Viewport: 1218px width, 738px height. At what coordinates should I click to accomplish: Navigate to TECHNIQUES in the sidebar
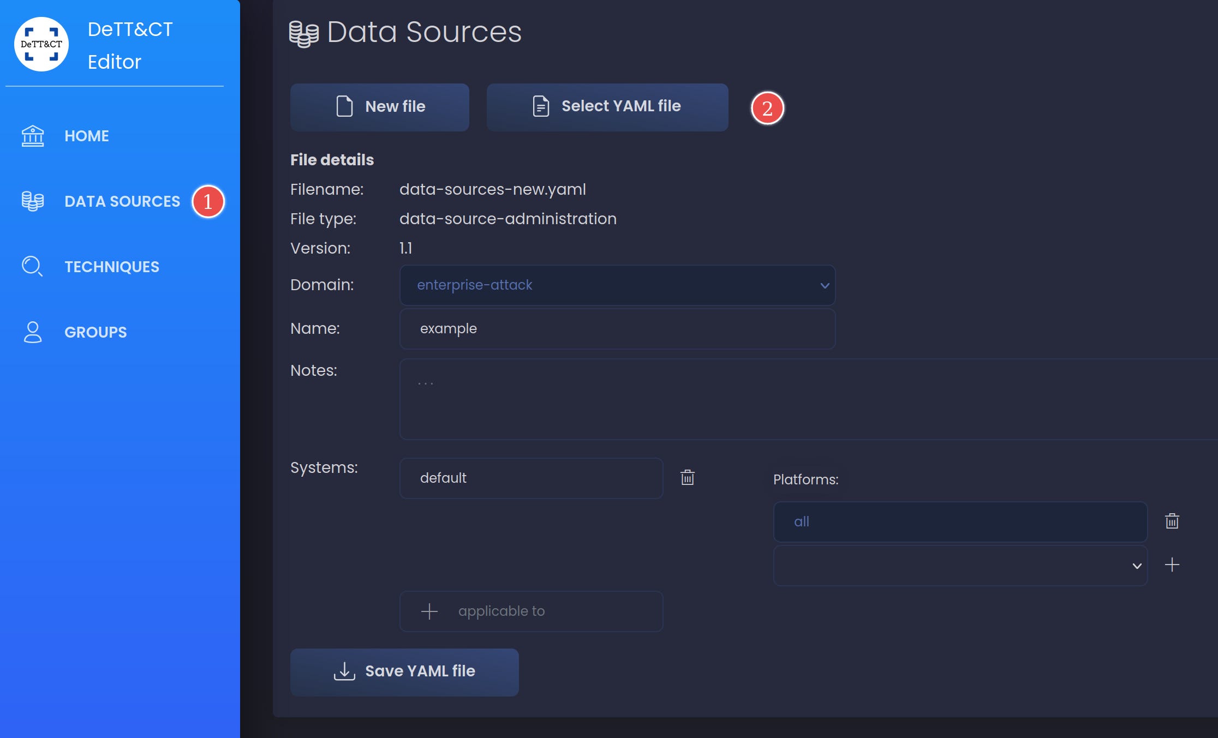pyautogui.click(x=112, y=266)
